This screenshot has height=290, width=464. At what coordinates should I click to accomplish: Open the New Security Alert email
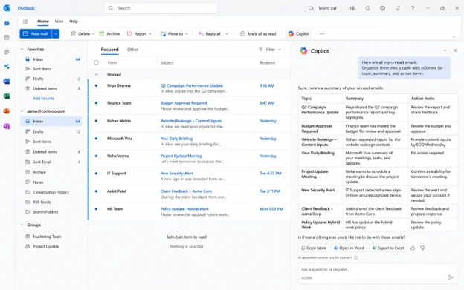click(190, 176)
